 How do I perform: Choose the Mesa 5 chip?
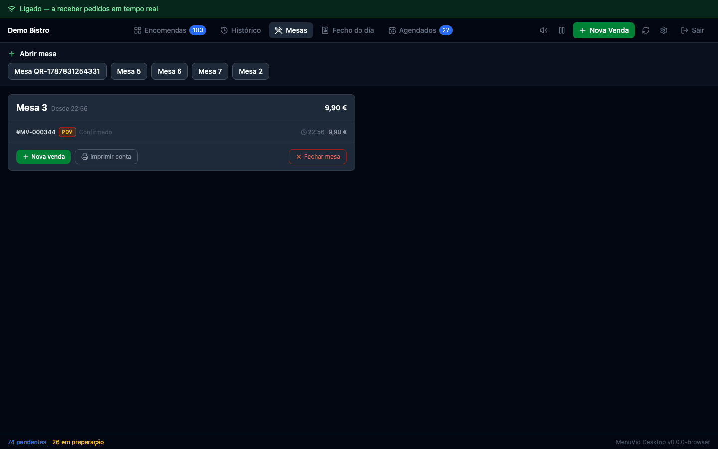129,71
